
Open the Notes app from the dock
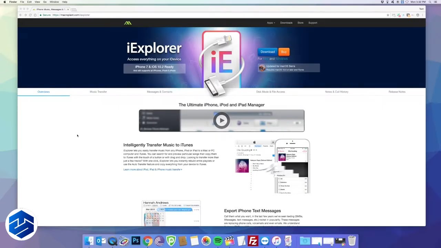(x=194, y=241)
